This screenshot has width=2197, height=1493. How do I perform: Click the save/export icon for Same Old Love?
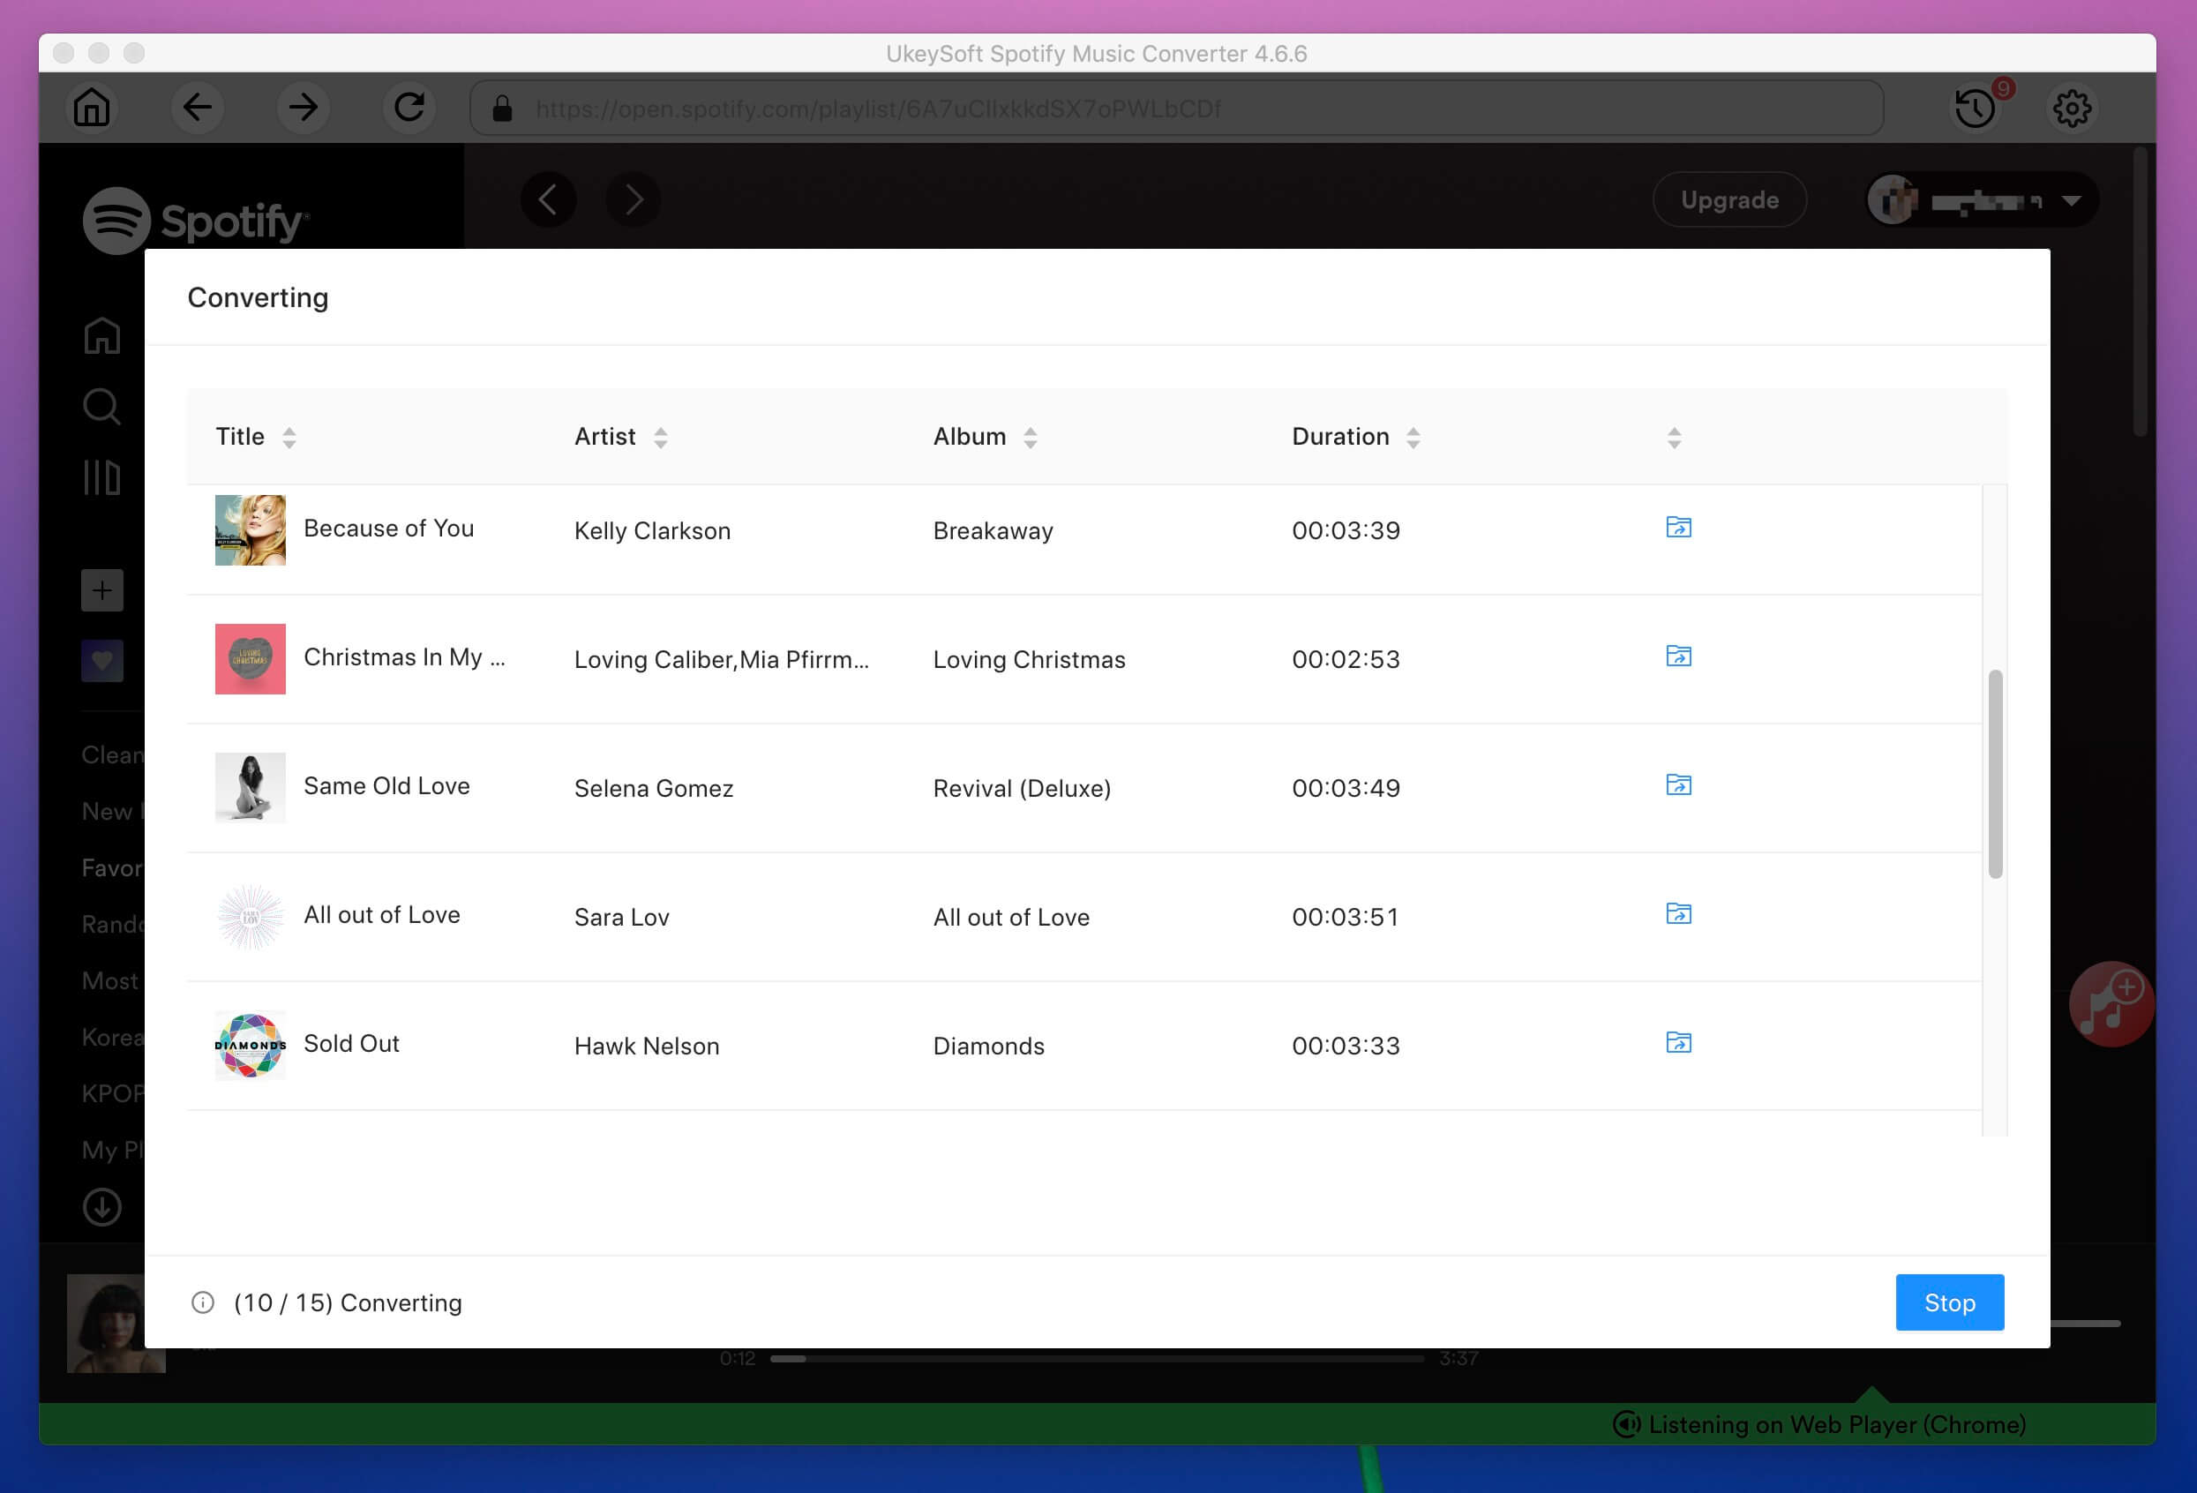1677,784
